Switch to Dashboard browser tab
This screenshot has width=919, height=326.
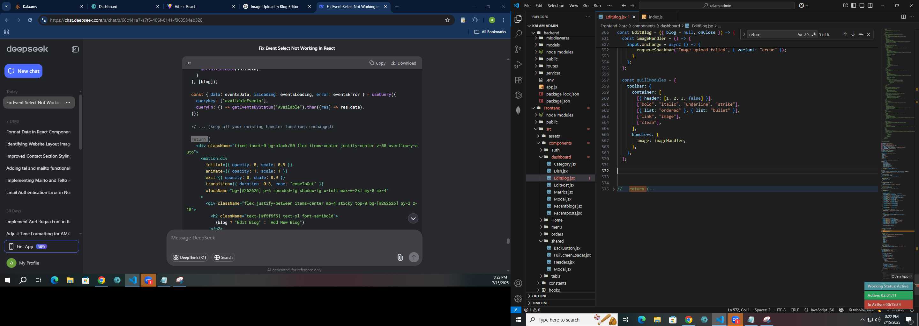(x=125, y=6)
